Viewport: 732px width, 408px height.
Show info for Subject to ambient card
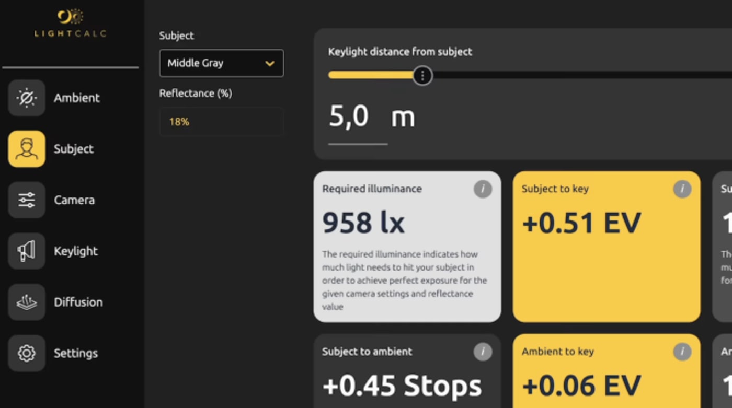pos(483,352)
